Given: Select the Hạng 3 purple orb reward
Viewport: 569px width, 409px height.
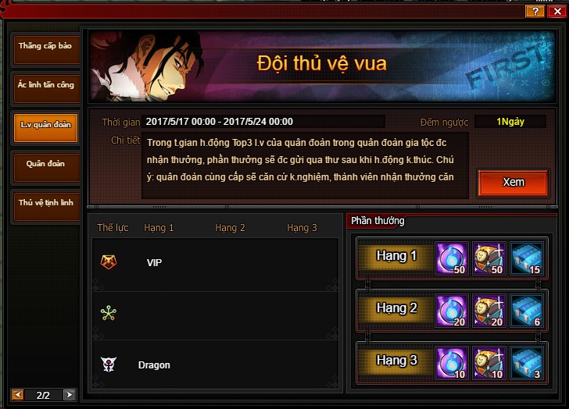Looking at the screenshot, I should pyautogui.click(x=452, y=363).
